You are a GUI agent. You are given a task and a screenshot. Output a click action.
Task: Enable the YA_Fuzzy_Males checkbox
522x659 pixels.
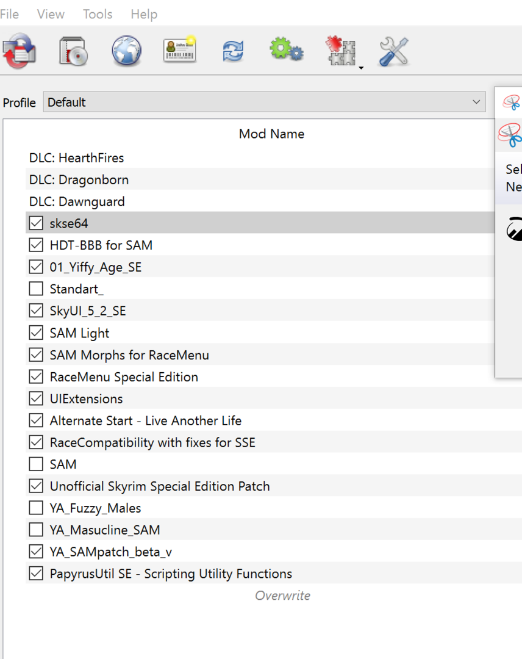36,508
